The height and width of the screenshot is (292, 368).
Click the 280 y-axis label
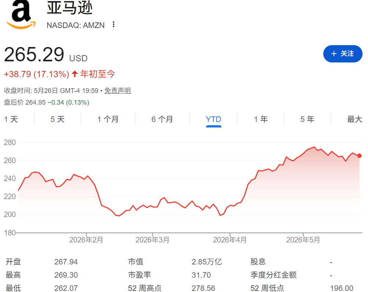pos(10,143)
